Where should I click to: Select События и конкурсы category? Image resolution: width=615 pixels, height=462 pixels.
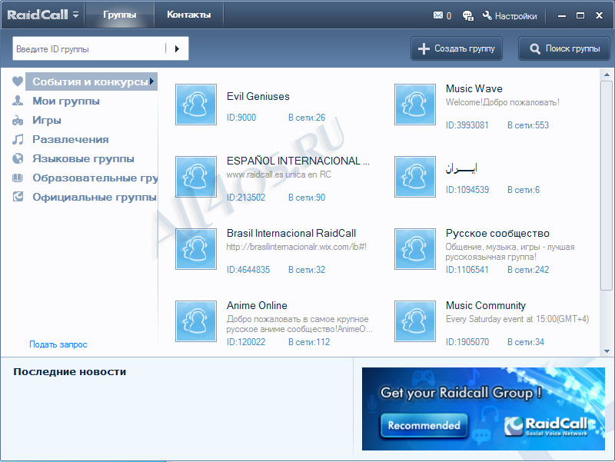click(x=91, y=81)
